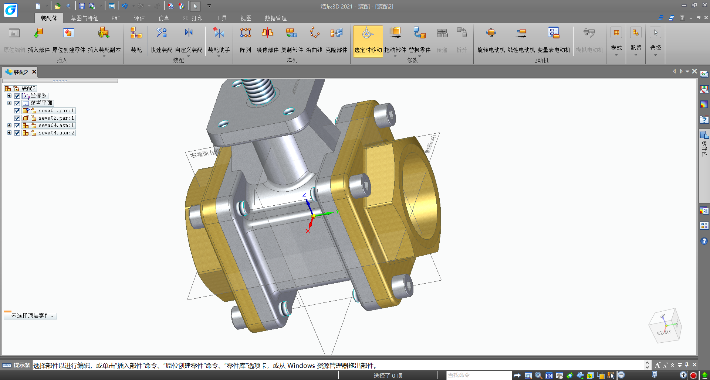Image resolution: width=710 pixels, height=380 pixels.
Task: Open the application G logo menu
Action: click(x=11, y=10)
